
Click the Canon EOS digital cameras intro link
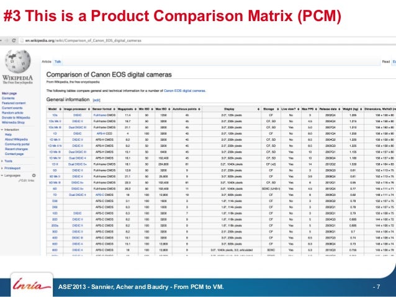tap(184, 91)
